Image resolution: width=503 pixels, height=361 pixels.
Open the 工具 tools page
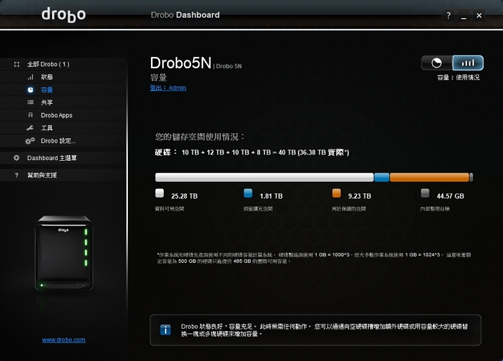(47, 128)
